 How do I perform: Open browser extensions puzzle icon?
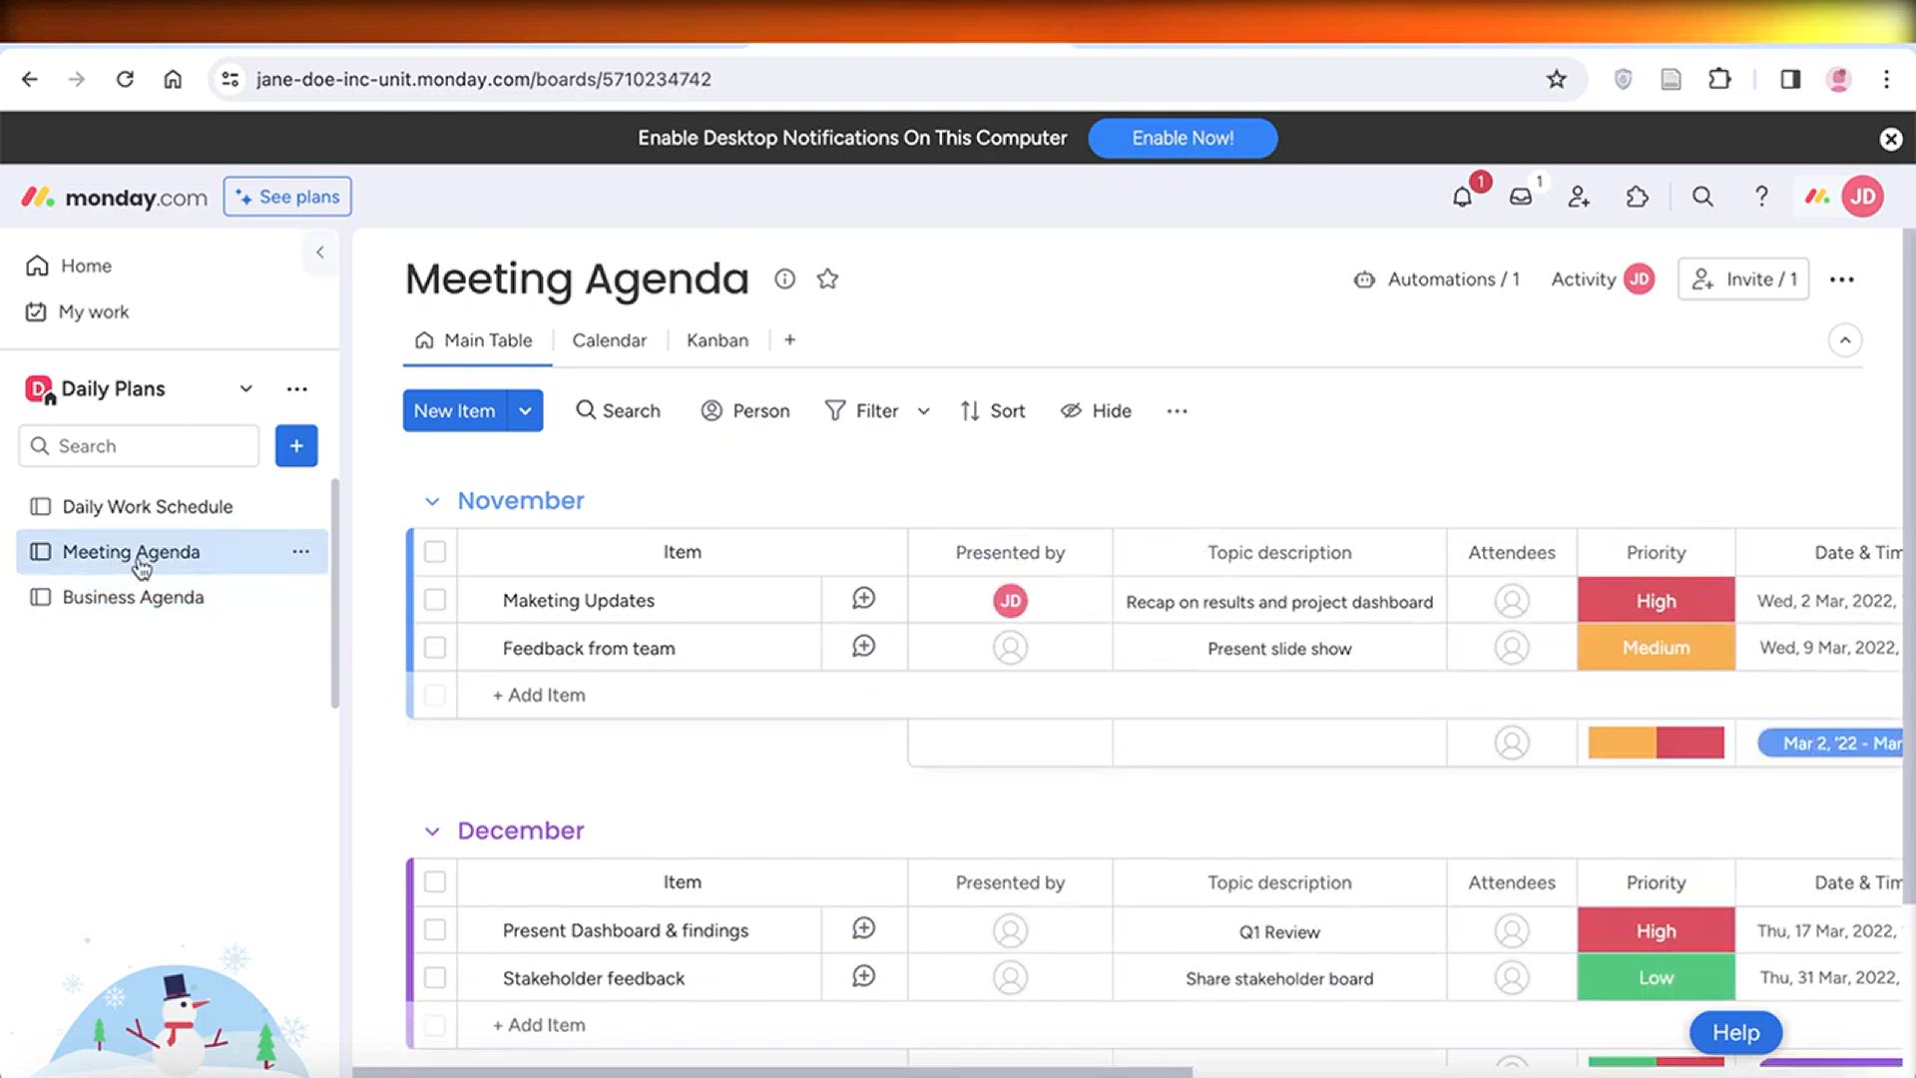click(x=1719, y=79)
